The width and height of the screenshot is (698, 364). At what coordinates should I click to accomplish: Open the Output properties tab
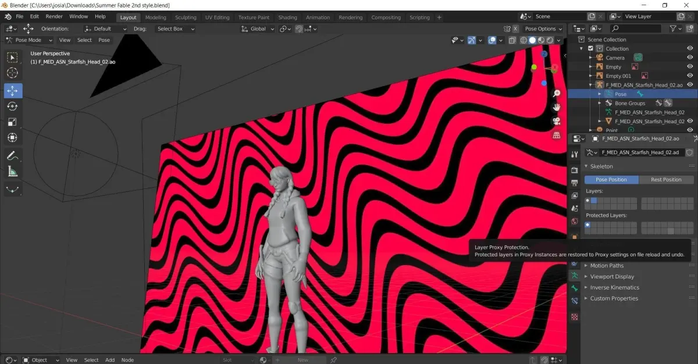coord(575,183)
